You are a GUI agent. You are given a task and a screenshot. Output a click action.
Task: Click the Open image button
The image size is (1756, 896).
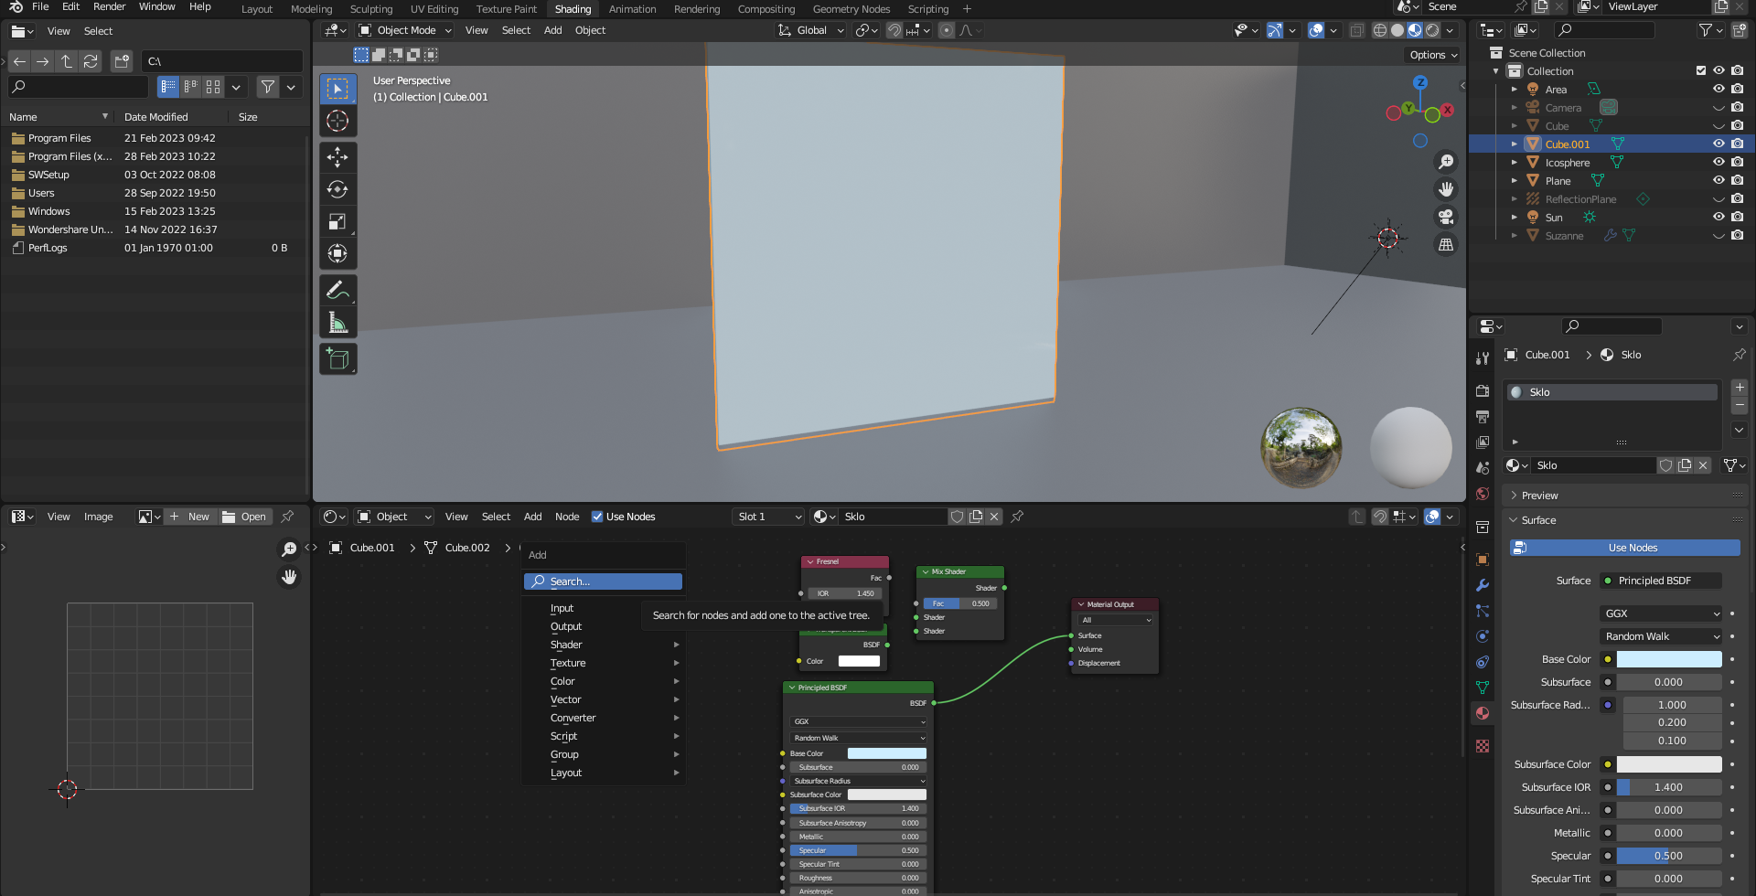click(x=245, y=517)
